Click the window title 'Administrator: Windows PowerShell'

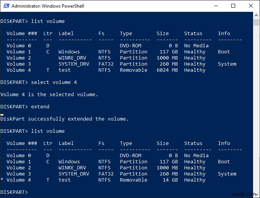point(47,6)
